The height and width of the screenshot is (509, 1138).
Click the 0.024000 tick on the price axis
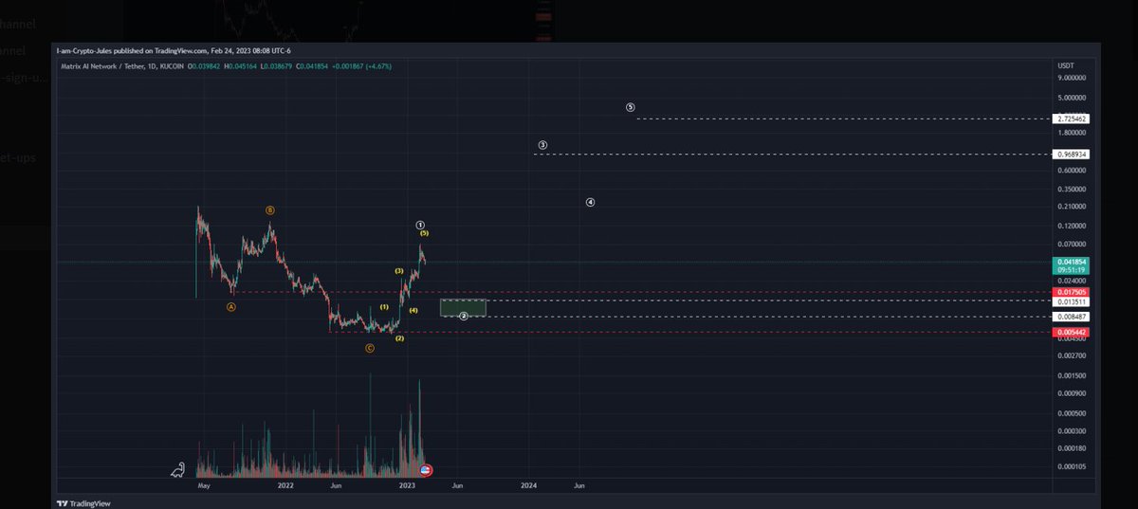pyautogui.click(x=1073, y=281)
